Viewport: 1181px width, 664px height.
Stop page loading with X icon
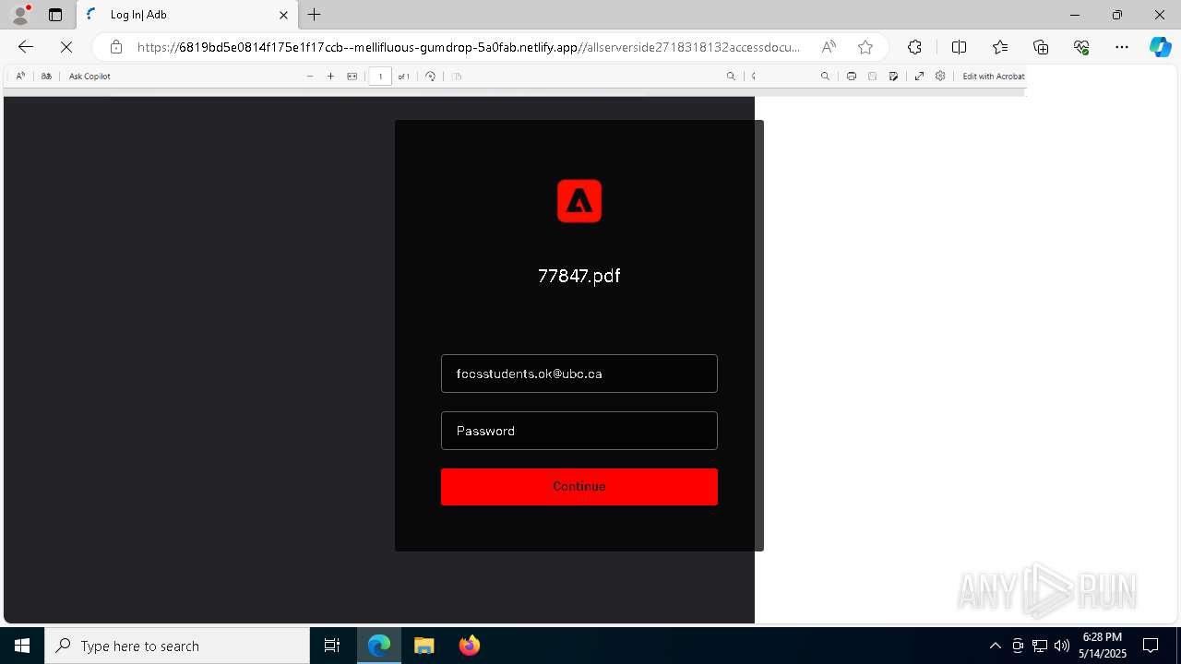point(66,47)
